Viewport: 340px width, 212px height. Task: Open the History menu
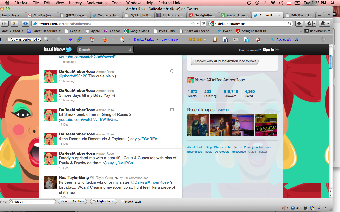75,3
